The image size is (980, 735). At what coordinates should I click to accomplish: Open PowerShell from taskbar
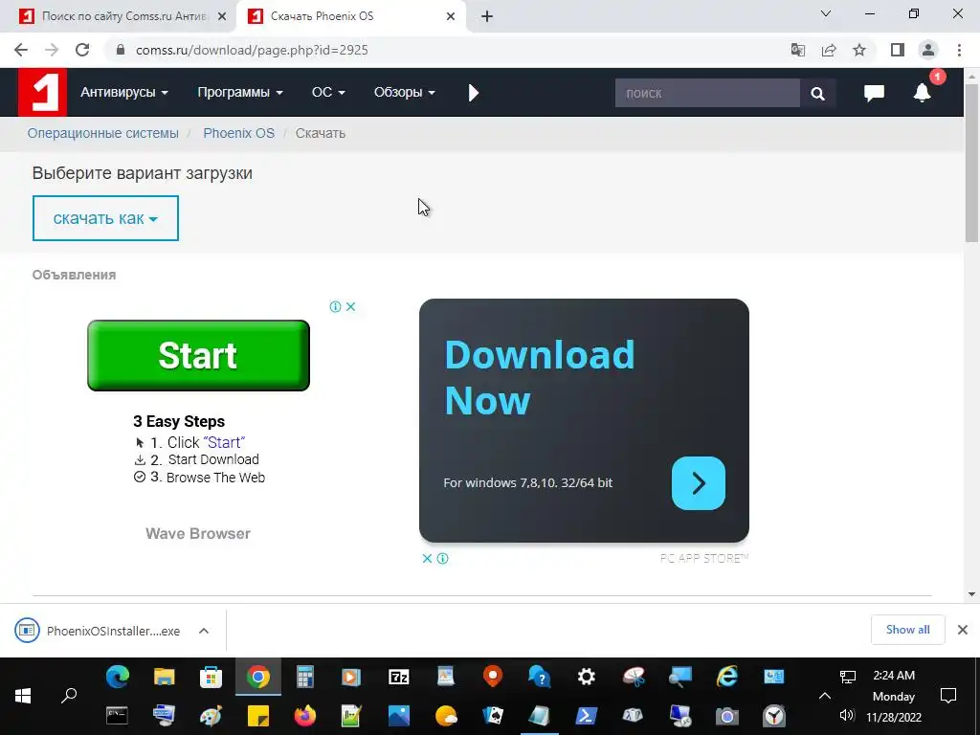pyautogui.click(x=587, y=715)
